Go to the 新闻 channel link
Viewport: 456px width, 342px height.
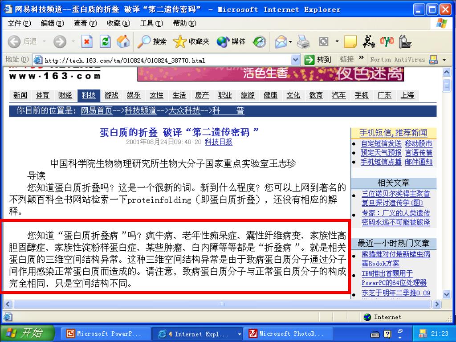point(20,95)
